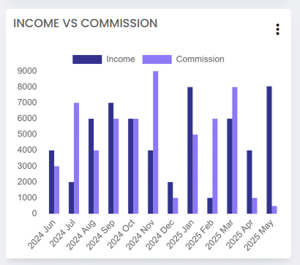
Task: Select the 2025 Feb Commission bar
Action: [x=215, y=166]
